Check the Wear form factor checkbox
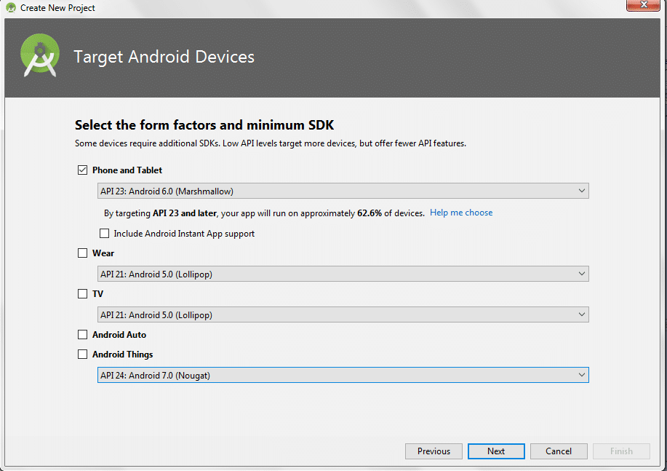 (x=82, y=253)
